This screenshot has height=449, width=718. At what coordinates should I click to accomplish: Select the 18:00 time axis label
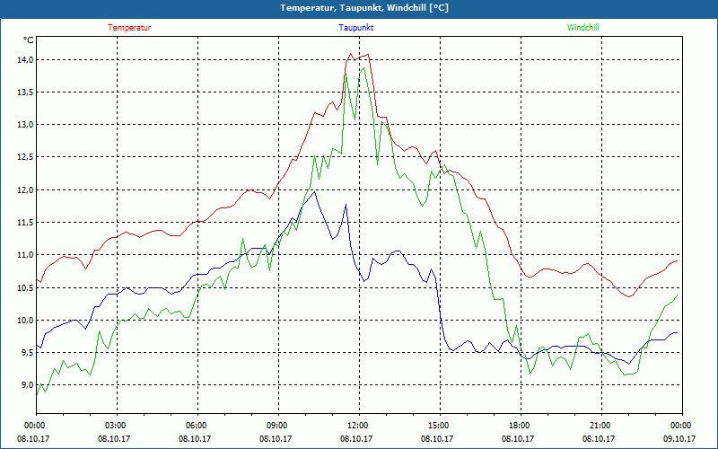pyautogui.click(x=520, y=426)
